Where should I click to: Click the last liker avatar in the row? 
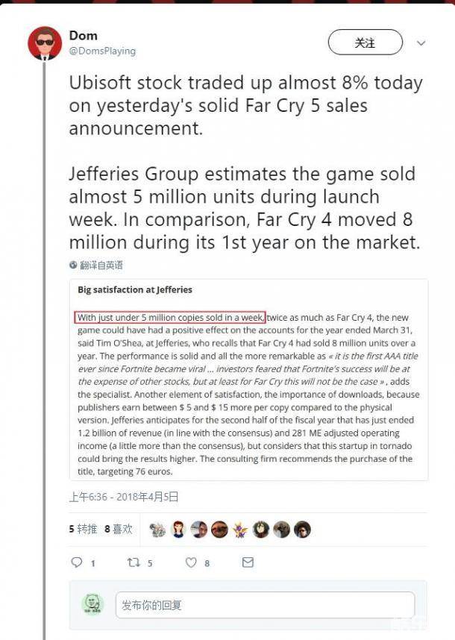(302, 530)
